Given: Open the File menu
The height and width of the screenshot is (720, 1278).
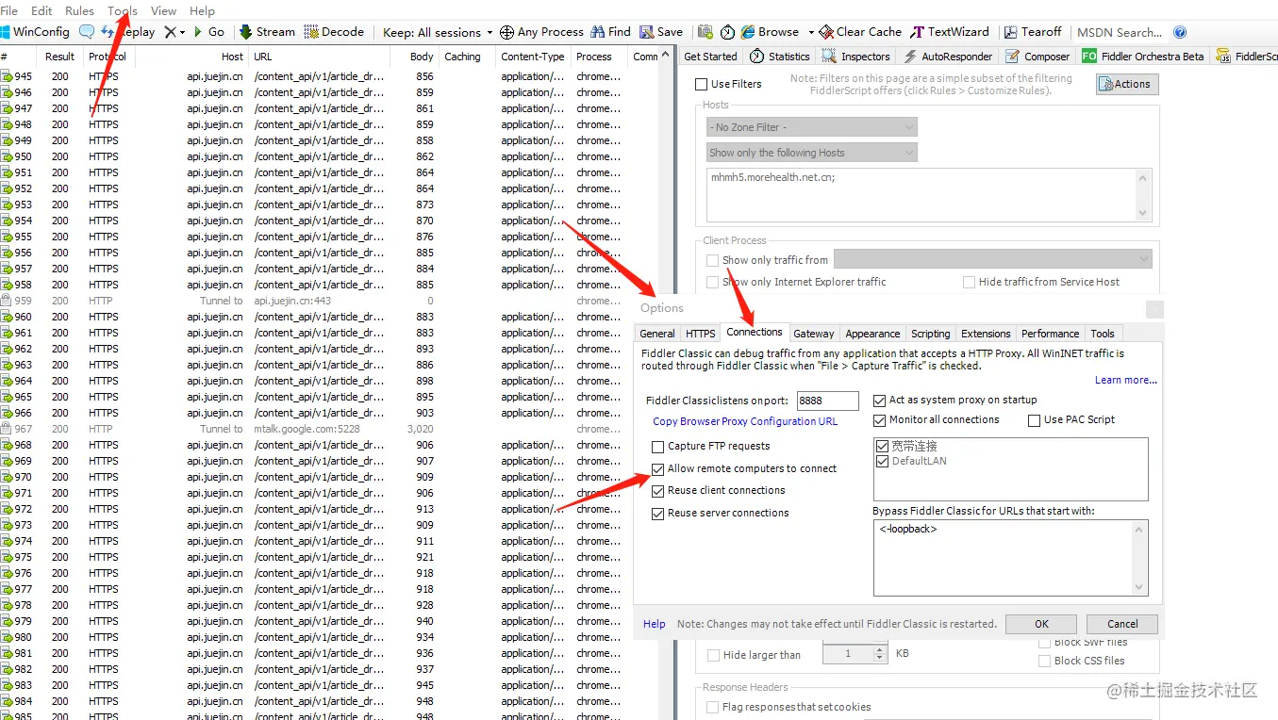Looking at the screenshot, I should (x=9, y=10).
